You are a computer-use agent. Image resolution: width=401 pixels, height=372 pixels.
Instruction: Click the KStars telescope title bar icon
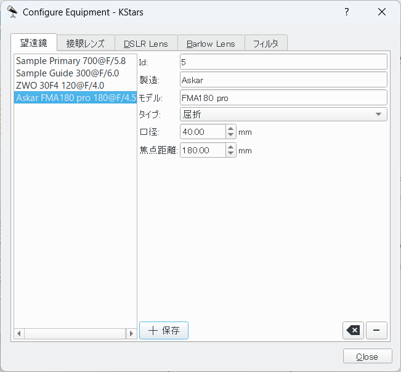pos(12,12)
